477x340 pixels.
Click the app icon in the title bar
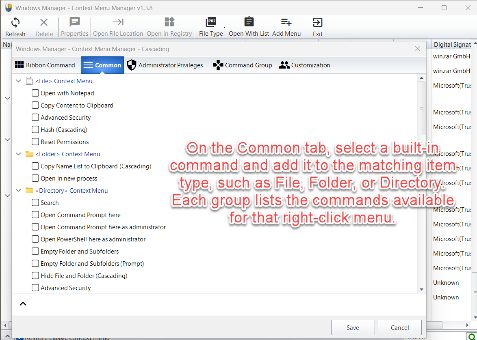coord(9,8)
